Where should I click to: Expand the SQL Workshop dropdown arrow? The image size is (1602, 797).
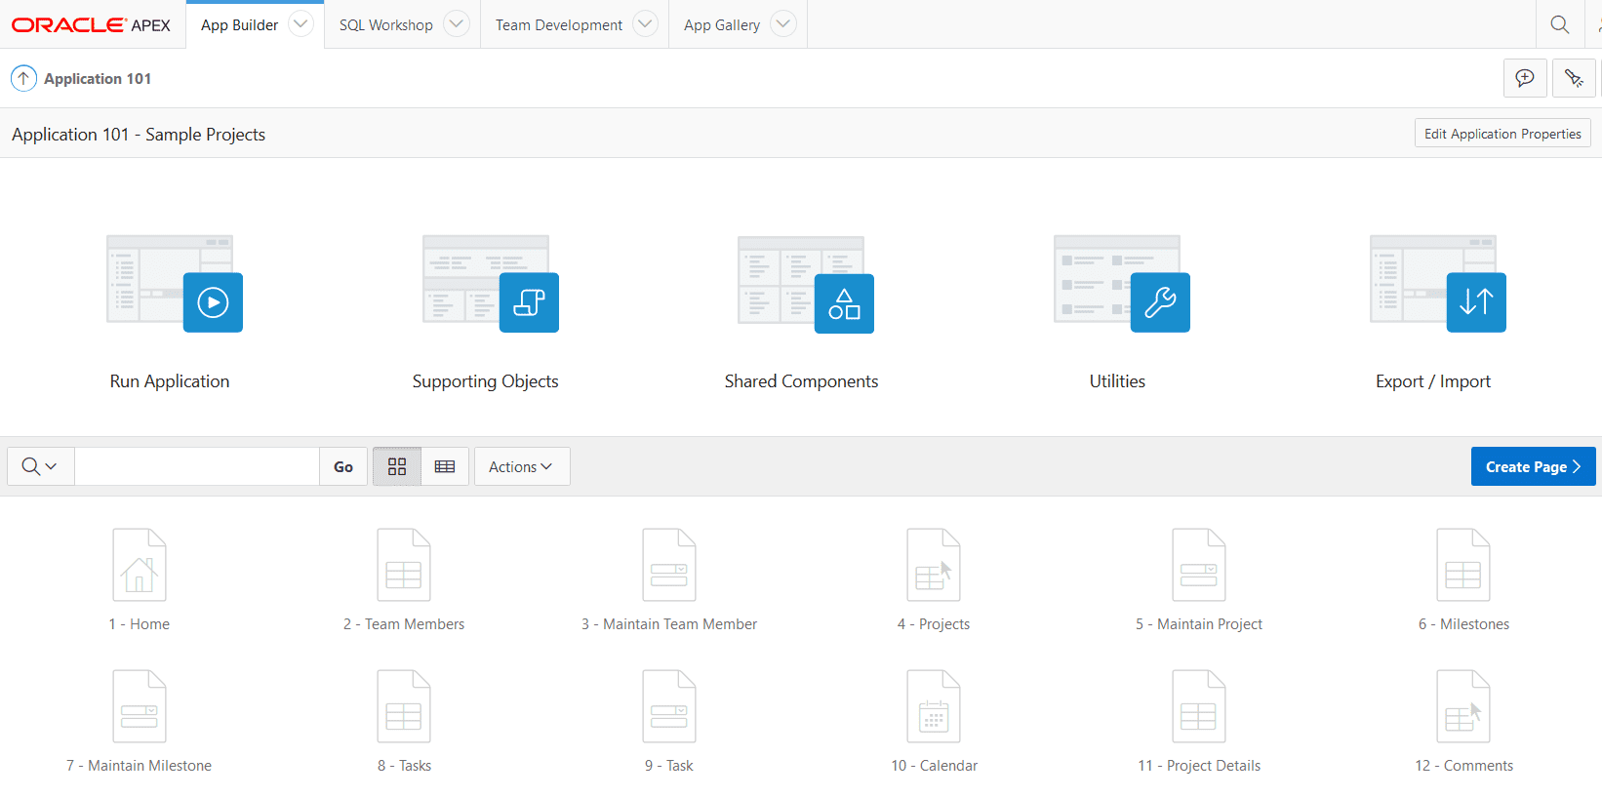pos(457,24)
